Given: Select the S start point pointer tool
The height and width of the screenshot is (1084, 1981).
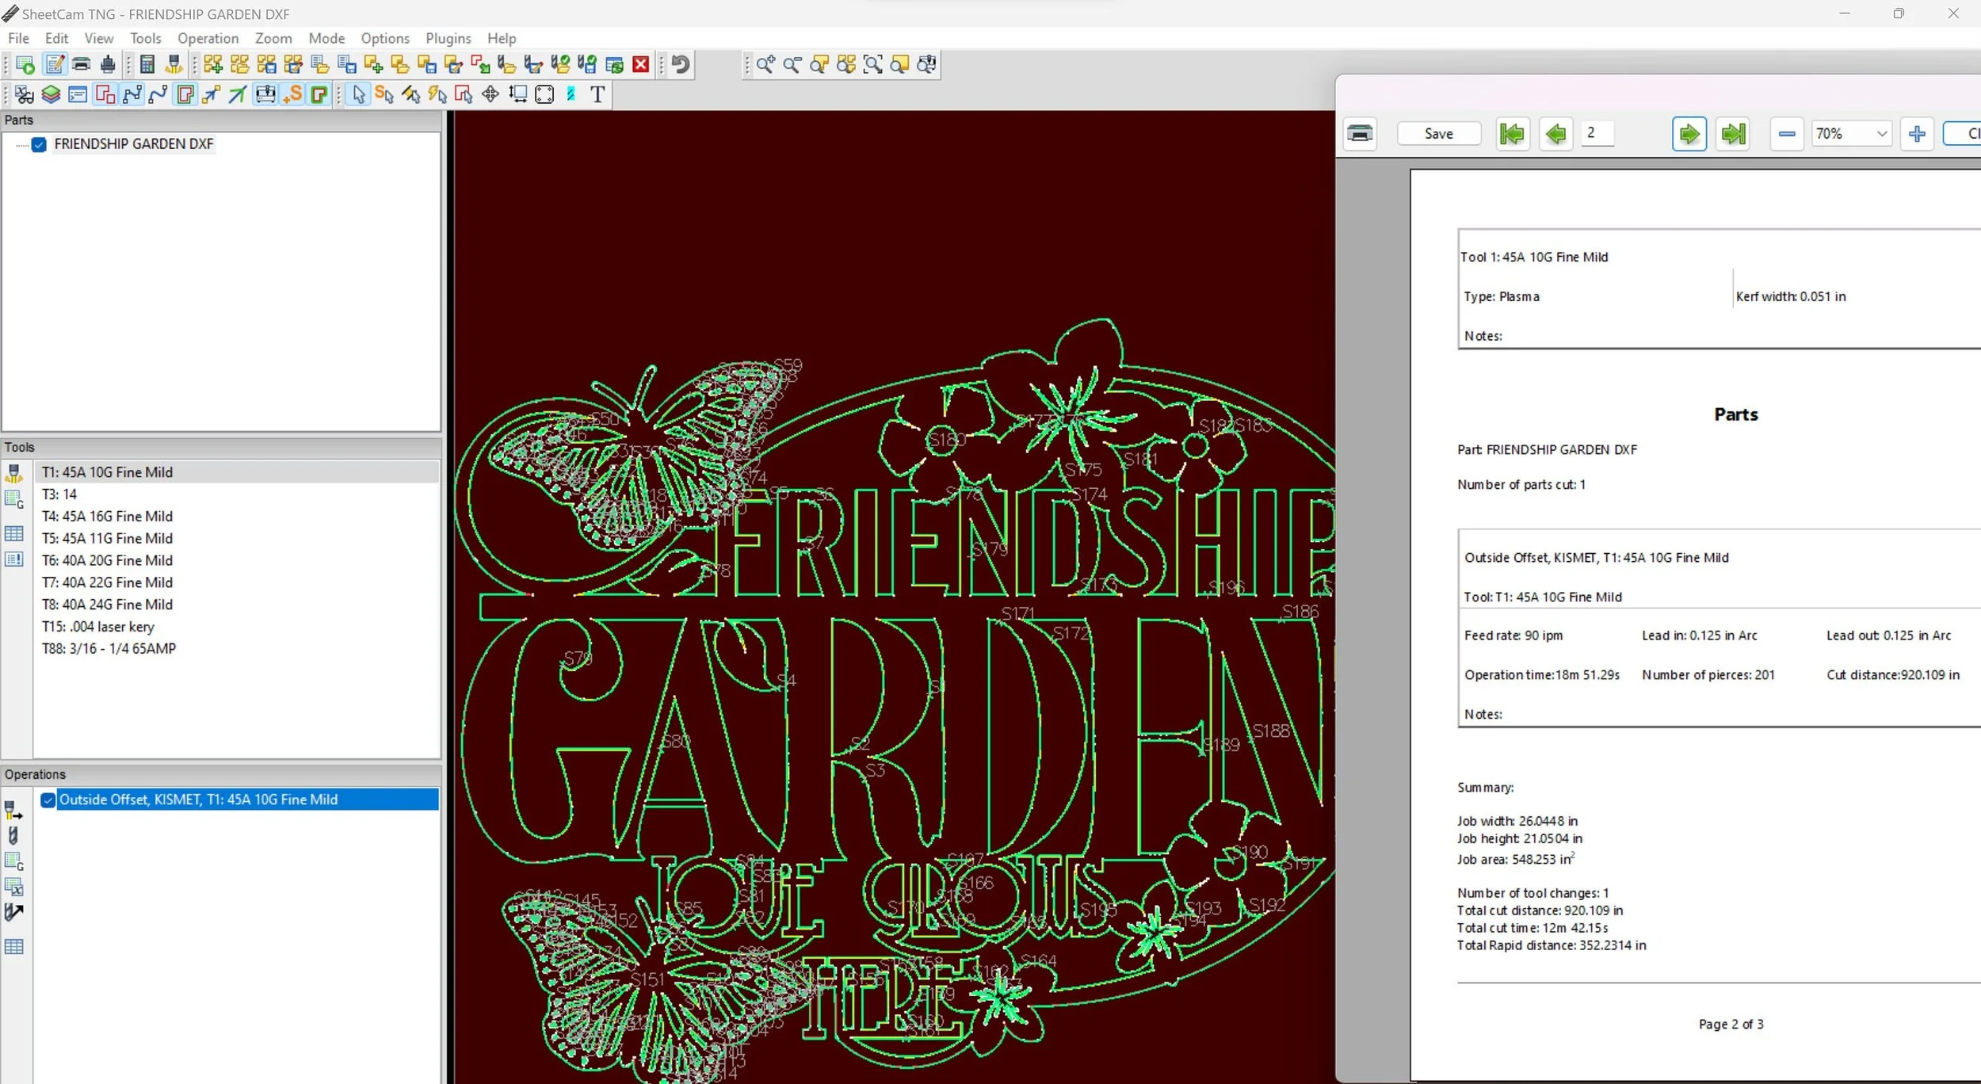Looking at the screenshot, I should click(x=384, y=94).
